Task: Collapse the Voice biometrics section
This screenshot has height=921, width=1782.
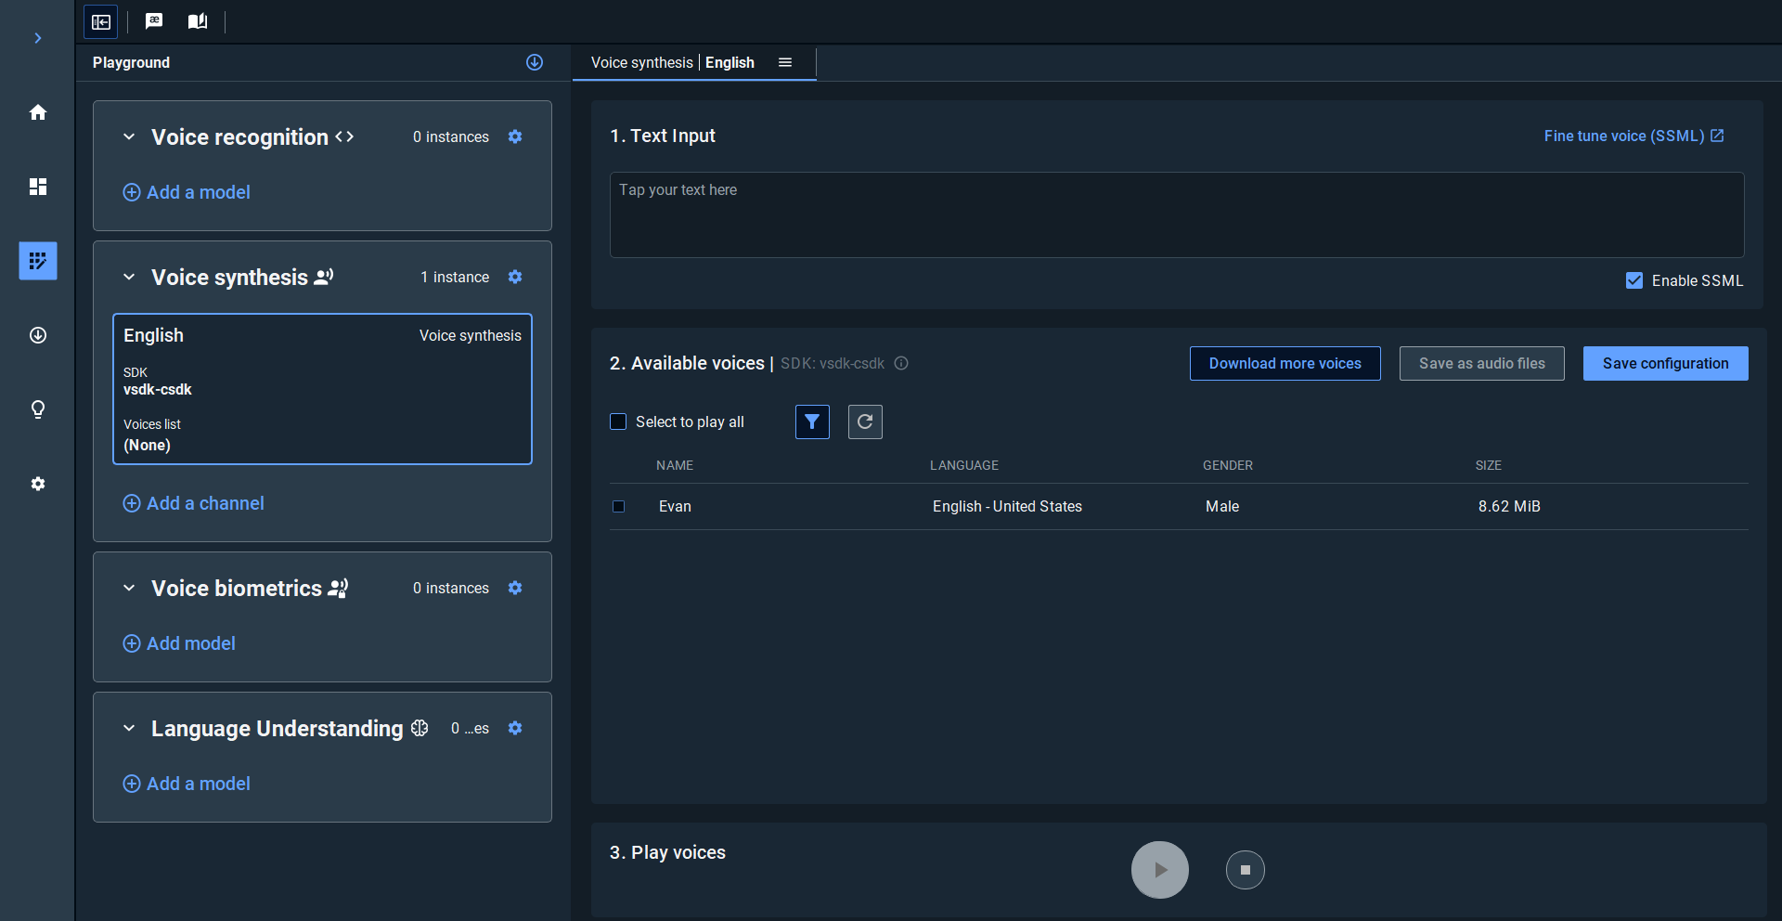Action: pos(129,588)
